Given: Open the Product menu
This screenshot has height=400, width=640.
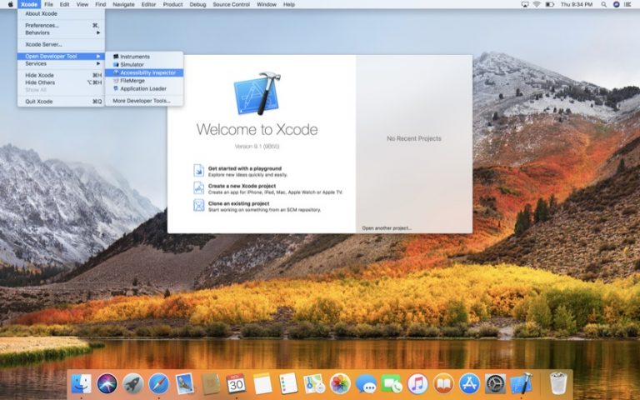Looking at the screenshot, I should pyautogui.click(x=173, y=4).
